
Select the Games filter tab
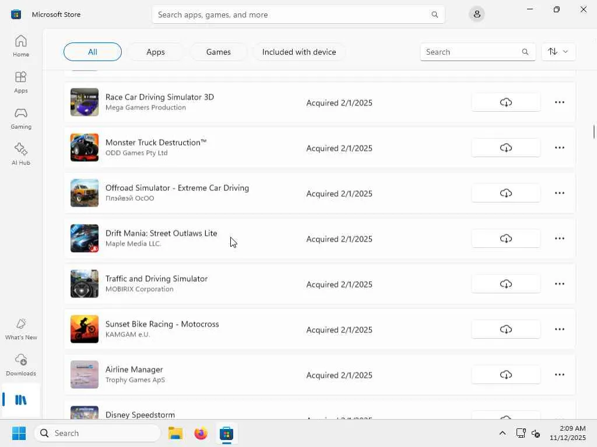coord(218,52)
